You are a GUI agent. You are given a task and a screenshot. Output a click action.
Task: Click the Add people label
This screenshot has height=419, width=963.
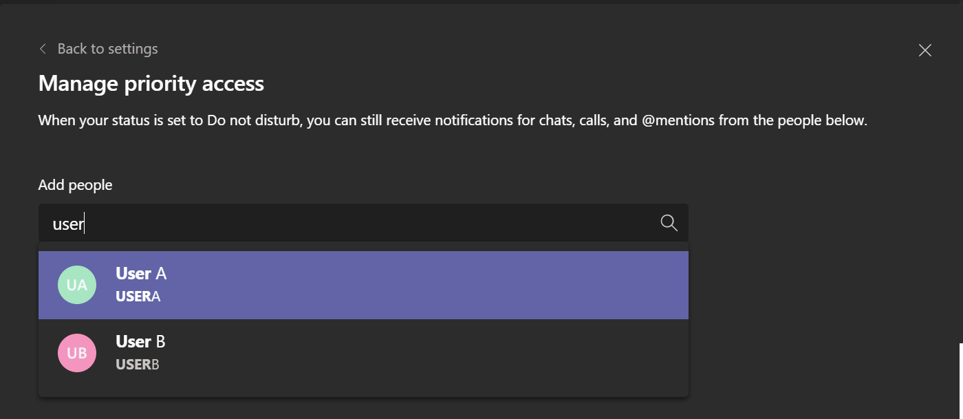(74, 184)
